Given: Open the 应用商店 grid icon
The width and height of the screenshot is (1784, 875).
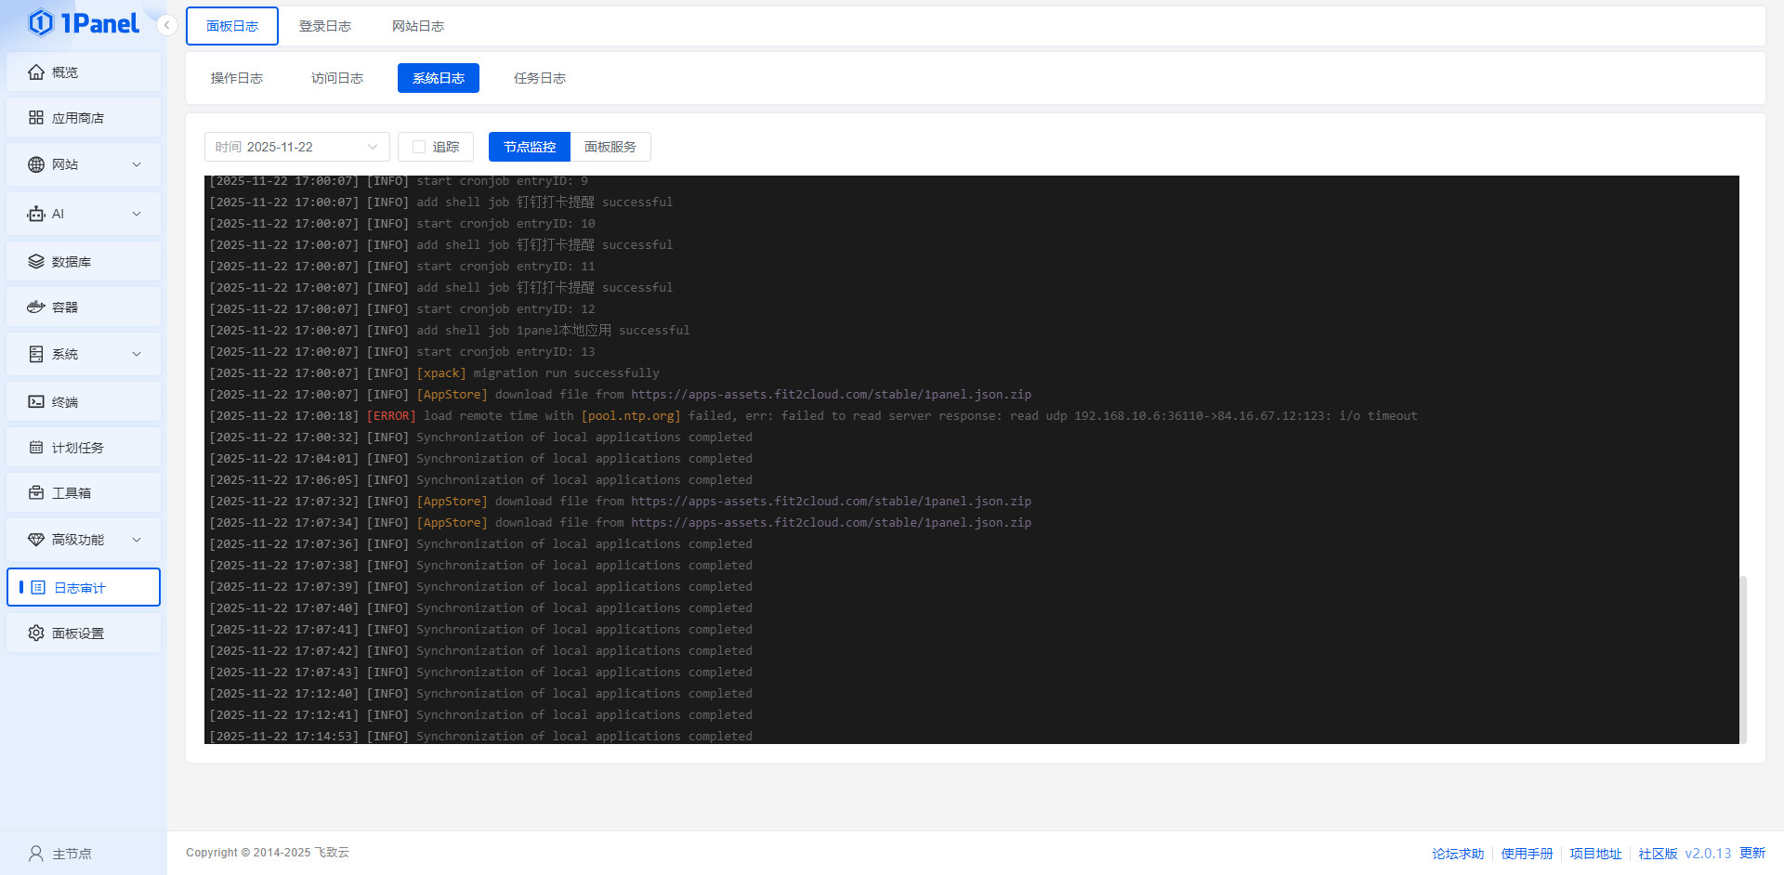Looking at the screenshot, I should 36,118.
